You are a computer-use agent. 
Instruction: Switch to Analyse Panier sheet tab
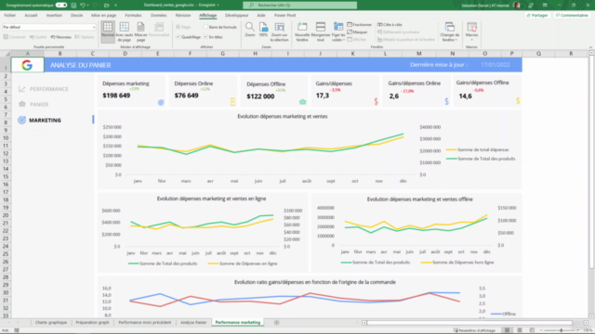193,323
